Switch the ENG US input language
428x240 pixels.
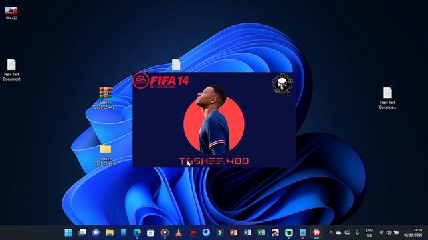click(369, 233)
